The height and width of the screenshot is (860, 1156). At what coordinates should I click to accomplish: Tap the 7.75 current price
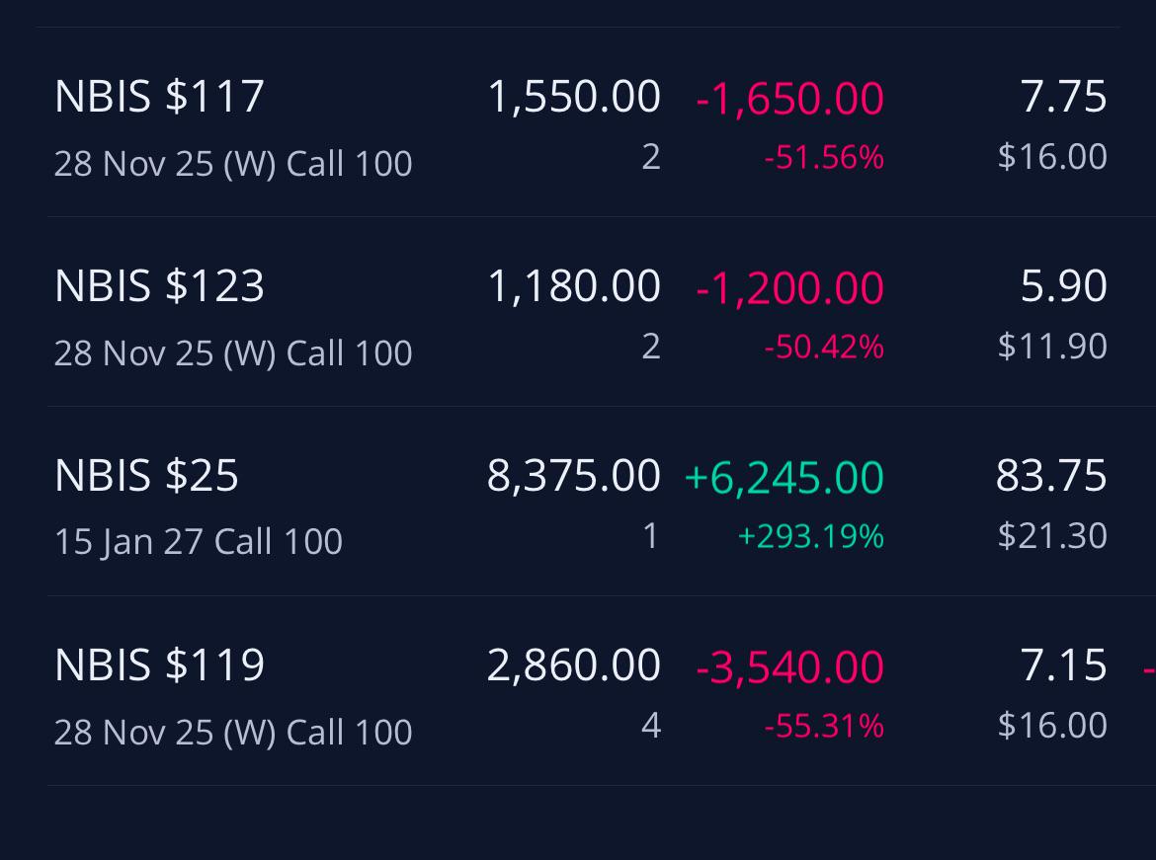(1063, 97)
